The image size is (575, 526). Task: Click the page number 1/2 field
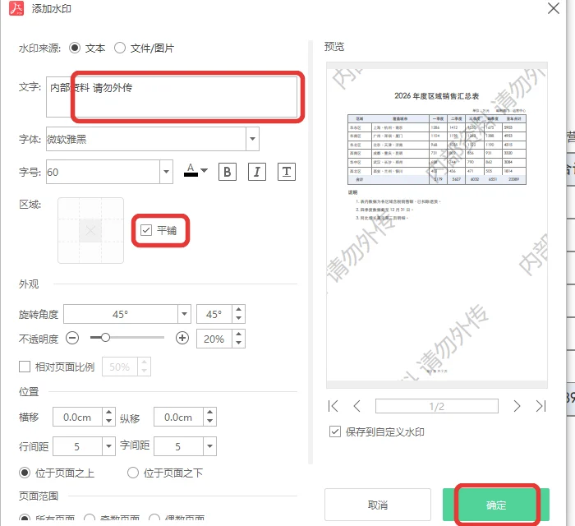coord(437,406)
